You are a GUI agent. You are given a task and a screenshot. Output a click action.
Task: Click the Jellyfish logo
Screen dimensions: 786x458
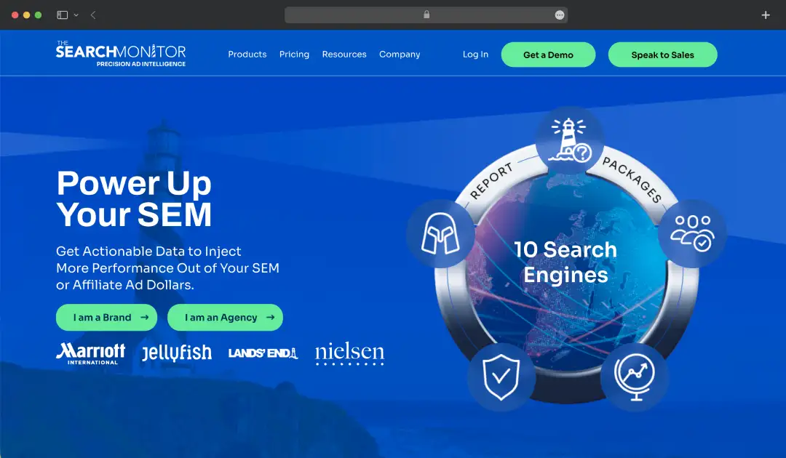[x=176, y=353]
